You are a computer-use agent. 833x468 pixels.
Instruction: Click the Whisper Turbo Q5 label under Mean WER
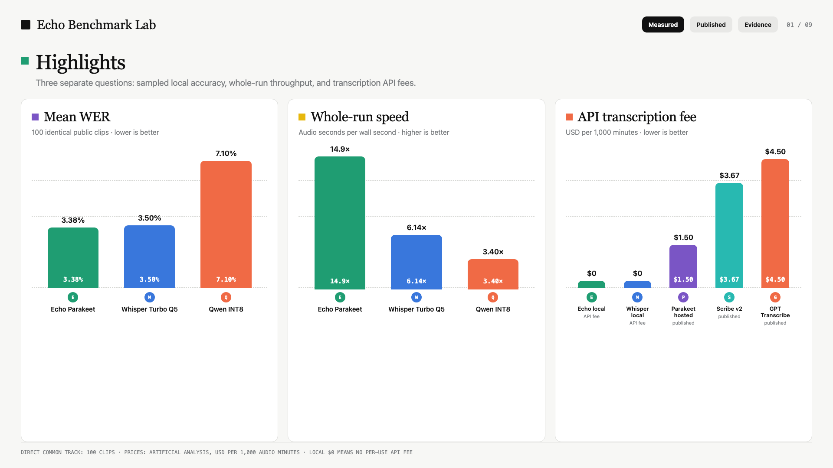point(149,309)
